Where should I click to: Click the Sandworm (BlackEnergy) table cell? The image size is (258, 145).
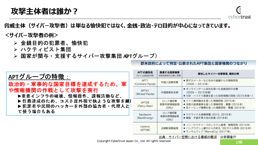pos(145,116)
